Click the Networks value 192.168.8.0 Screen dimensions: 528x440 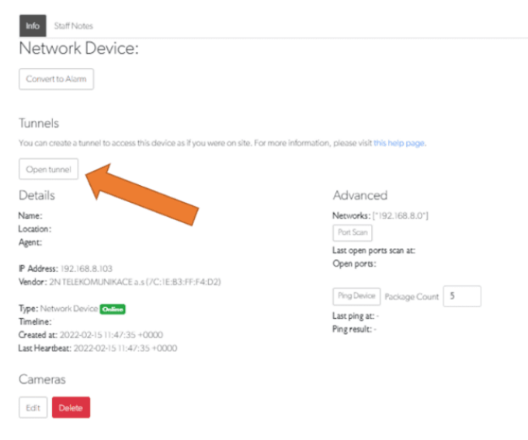click(x=401, y=215)
